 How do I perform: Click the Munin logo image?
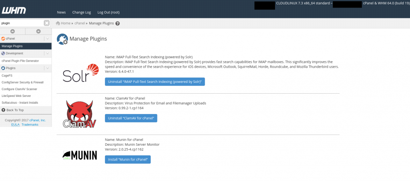click(80, 155)
